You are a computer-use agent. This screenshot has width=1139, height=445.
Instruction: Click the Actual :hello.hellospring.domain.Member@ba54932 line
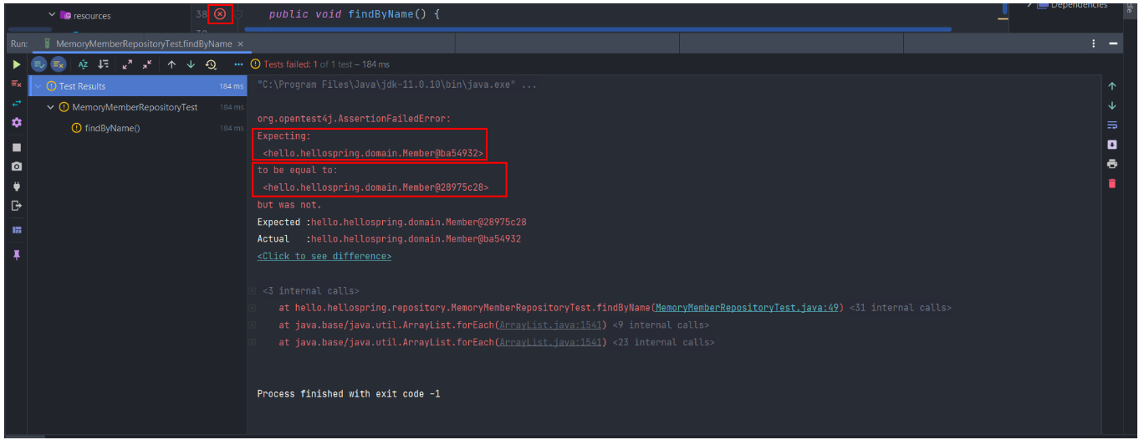(389, 238)
